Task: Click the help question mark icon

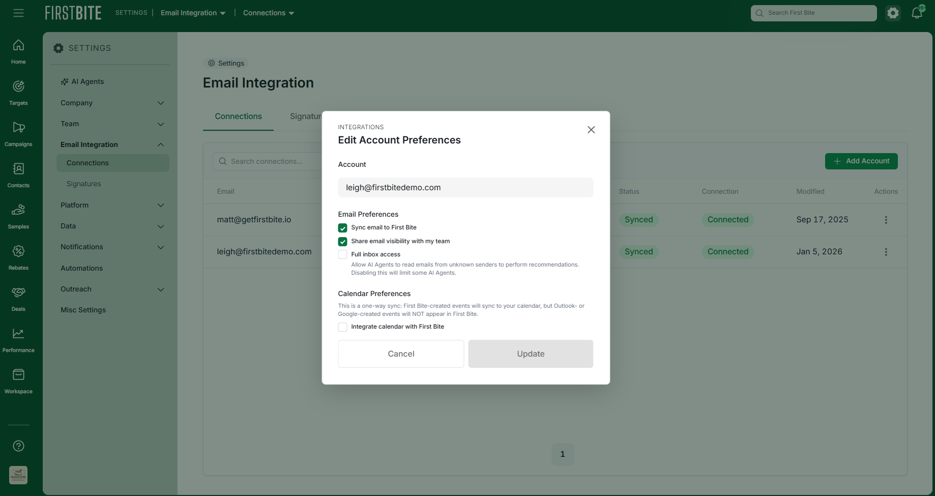Action: coord(18,446)
